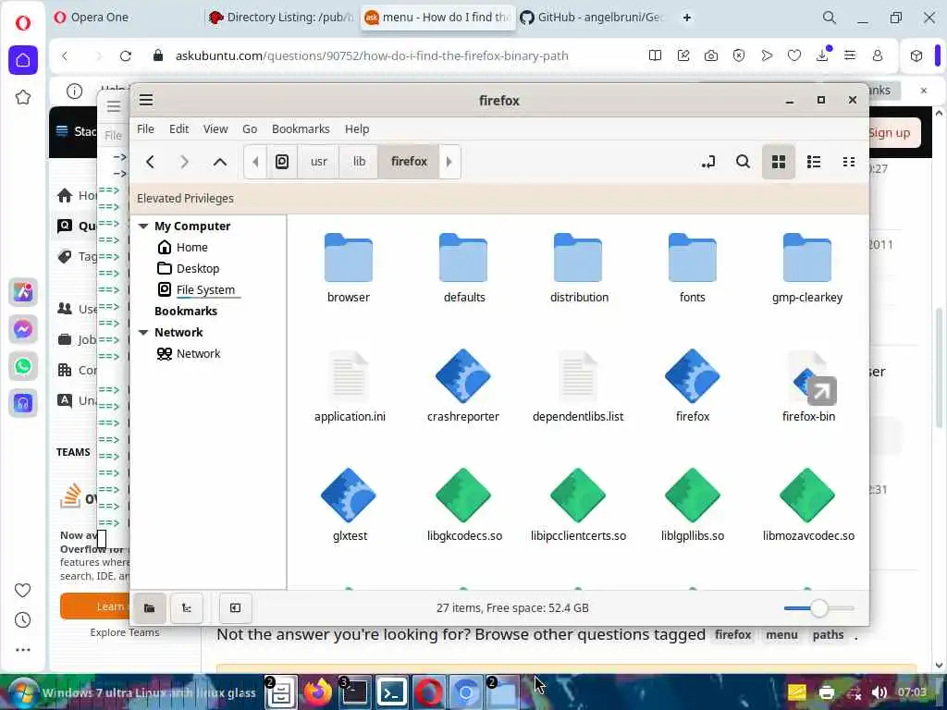The width and height of the screenshot is (947, 710).
Task: Select the crashreporter executable
Action: pyautogui.click(x=463, y=386)
